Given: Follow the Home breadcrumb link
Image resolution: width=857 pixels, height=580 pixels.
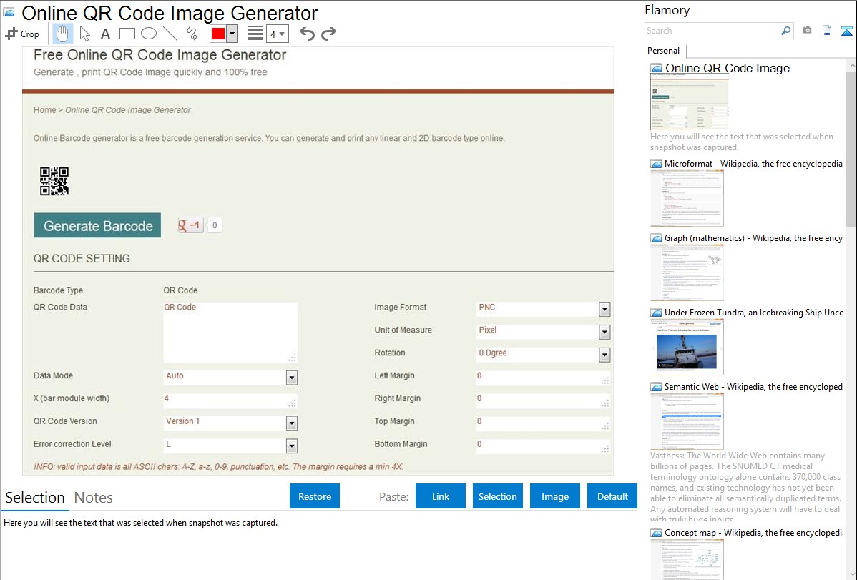Looking at the screenshot, I should [44, 110].
